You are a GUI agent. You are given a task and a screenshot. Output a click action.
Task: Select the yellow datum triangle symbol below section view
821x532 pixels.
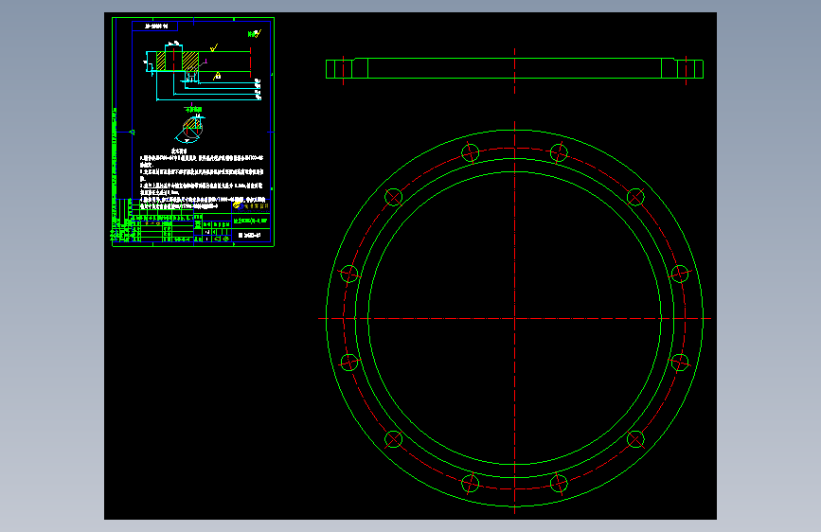click(217, 77)
